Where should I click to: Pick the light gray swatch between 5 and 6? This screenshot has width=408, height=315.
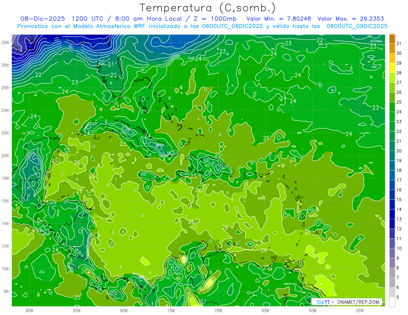click(392, 293)
